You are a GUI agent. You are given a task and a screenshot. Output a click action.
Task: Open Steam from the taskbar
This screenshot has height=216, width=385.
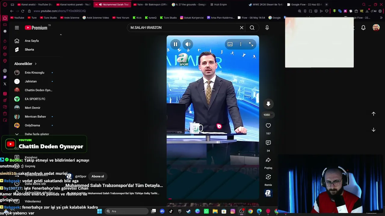189,211
